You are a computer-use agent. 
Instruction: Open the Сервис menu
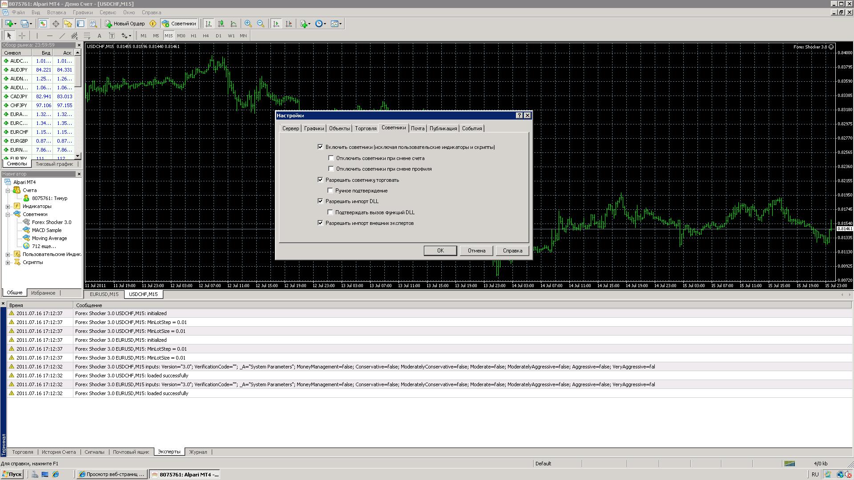tap(108, 12)
